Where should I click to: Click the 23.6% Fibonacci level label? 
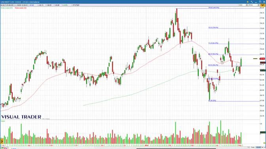point(213,78)
